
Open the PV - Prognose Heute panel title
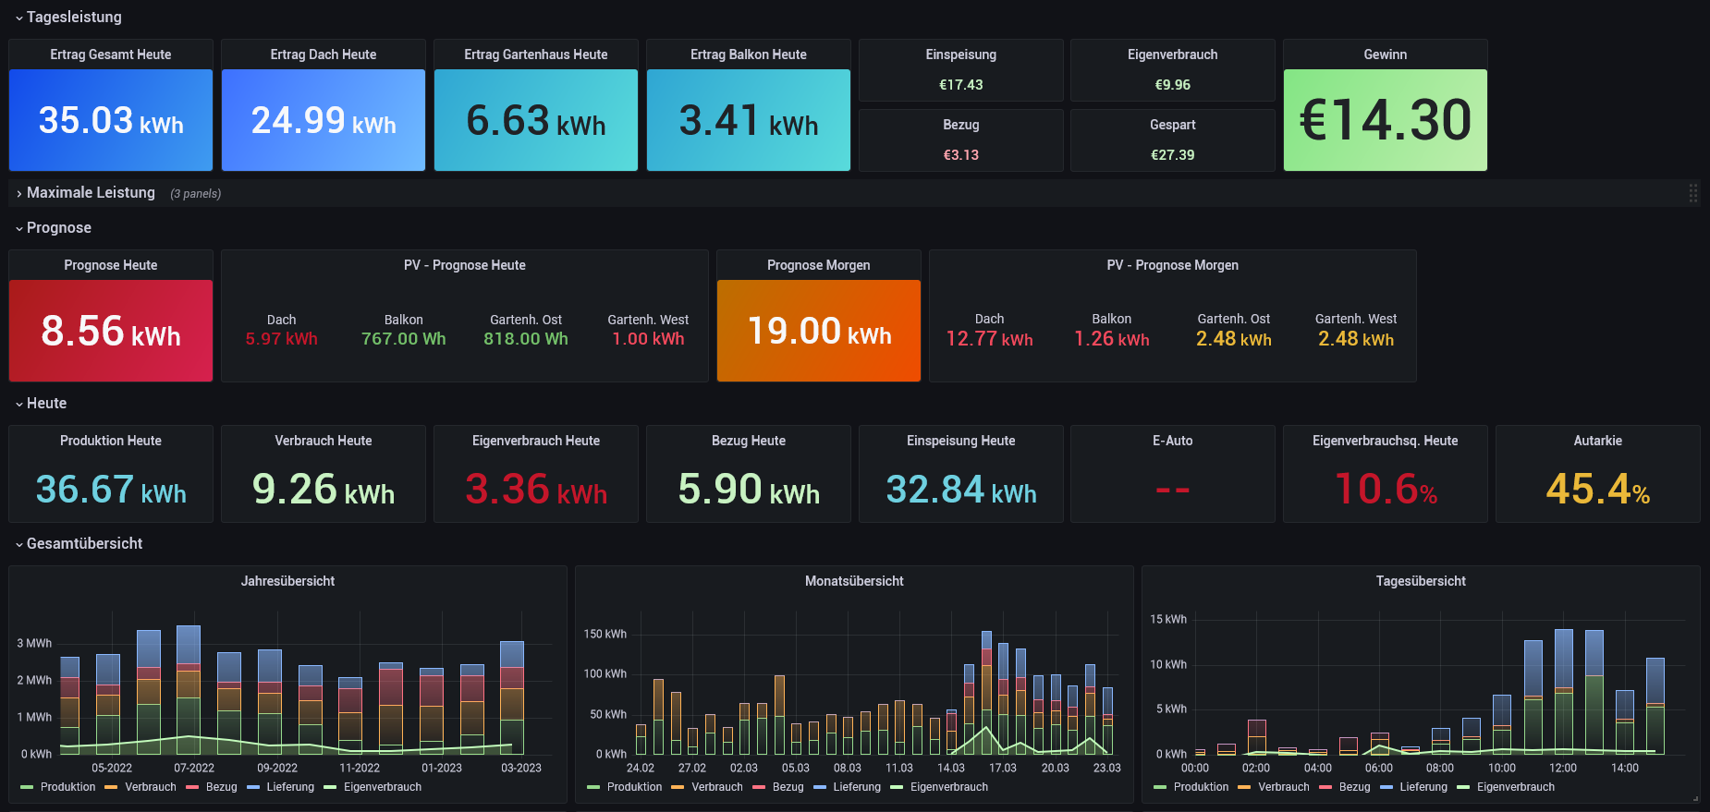coord(465,265)
